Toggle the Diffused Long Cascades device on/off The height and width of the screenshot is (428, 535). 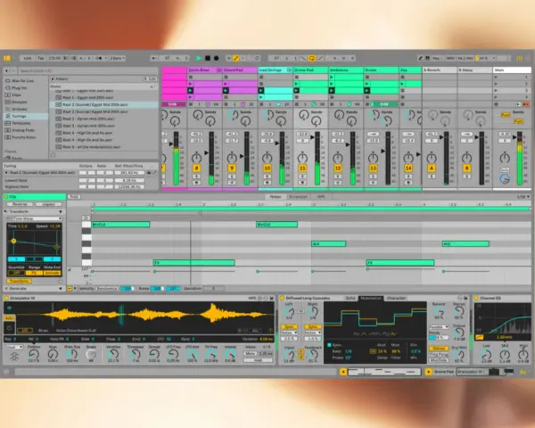tap(283, 299)
